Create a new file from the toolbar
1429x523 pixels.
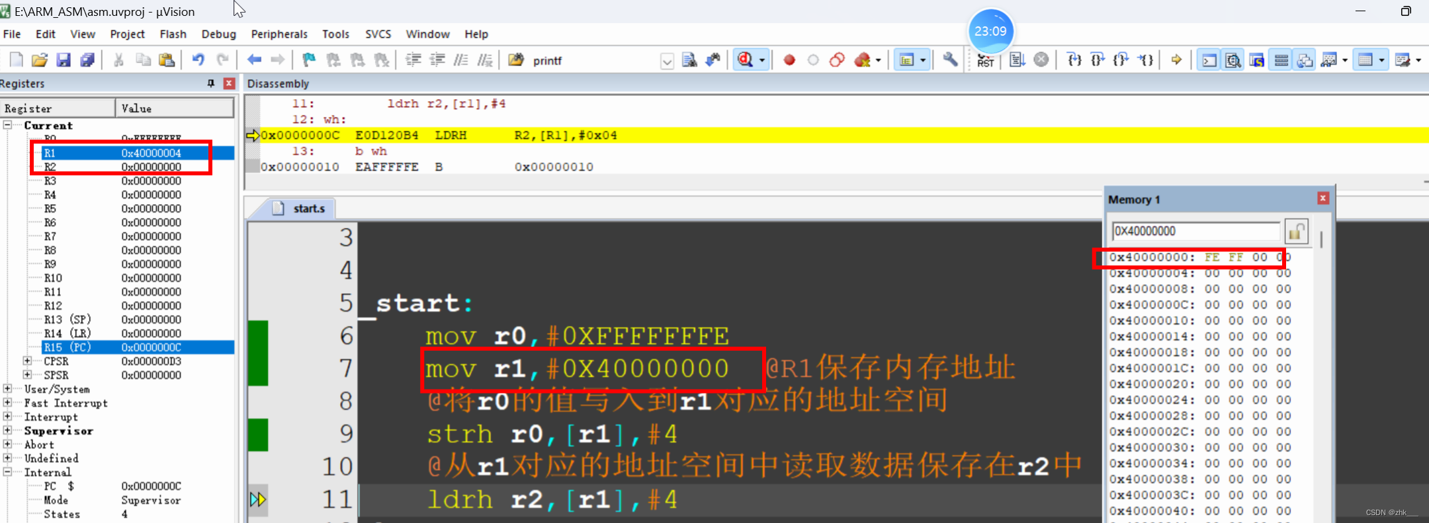click(x=16, y=60)
